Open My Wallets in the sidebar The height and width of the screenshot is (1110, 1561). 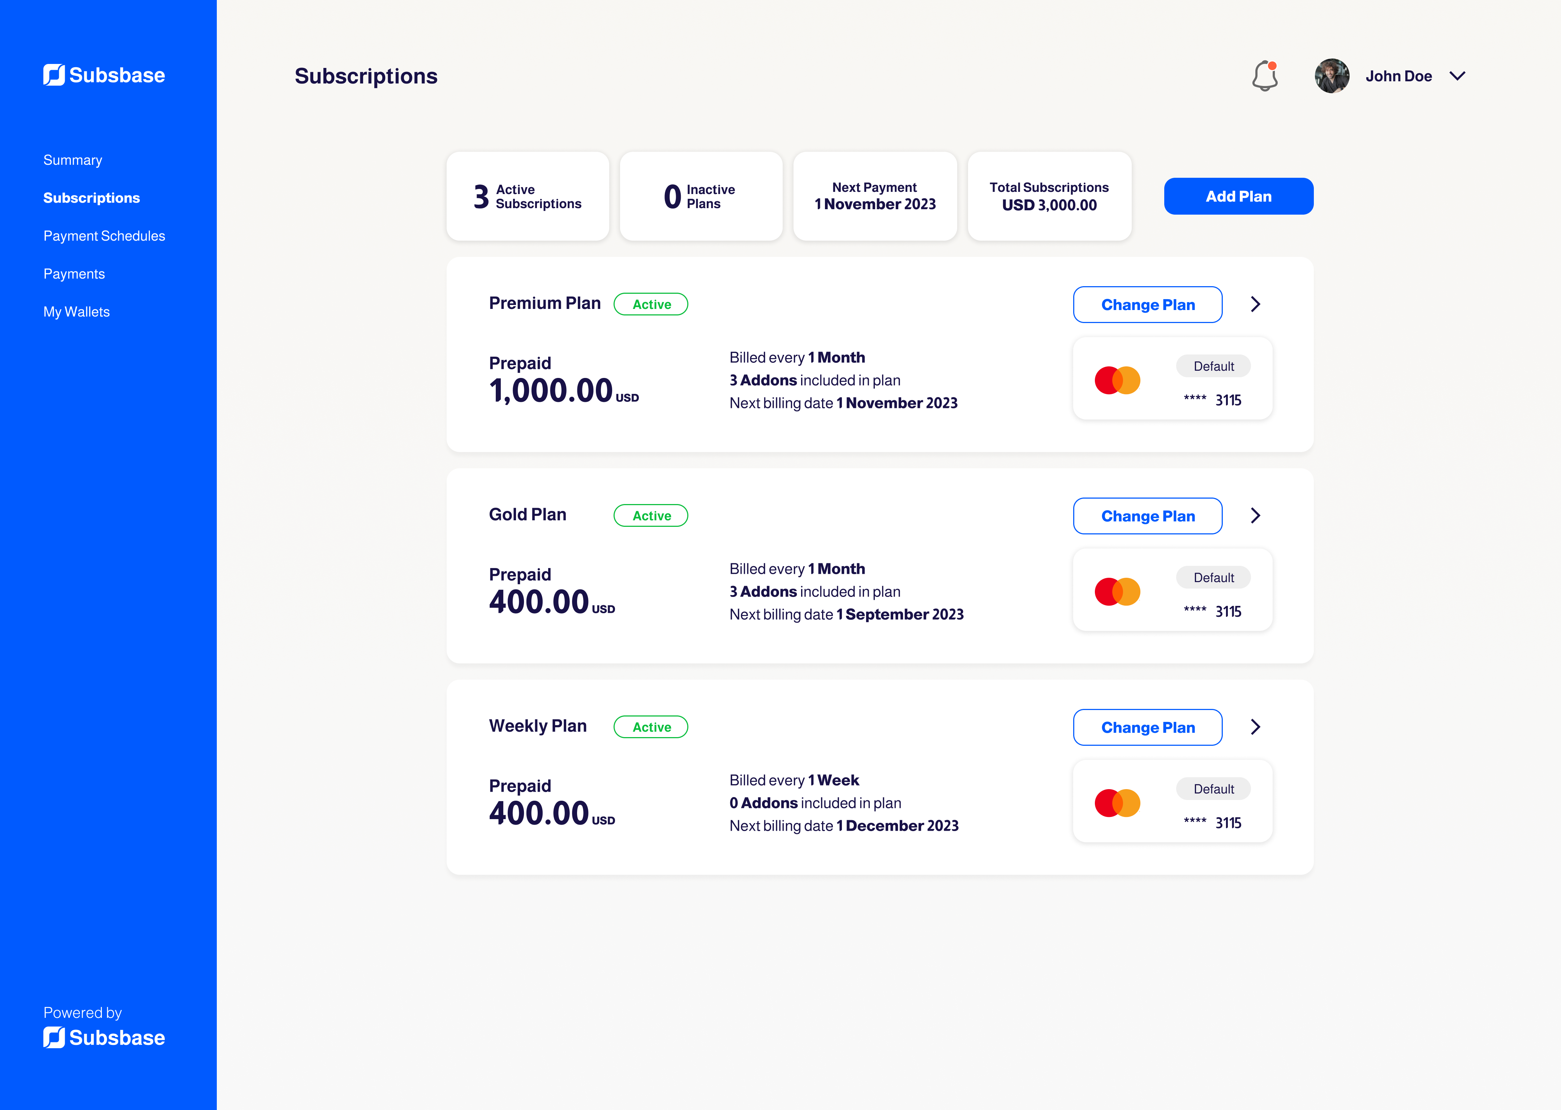77,312
